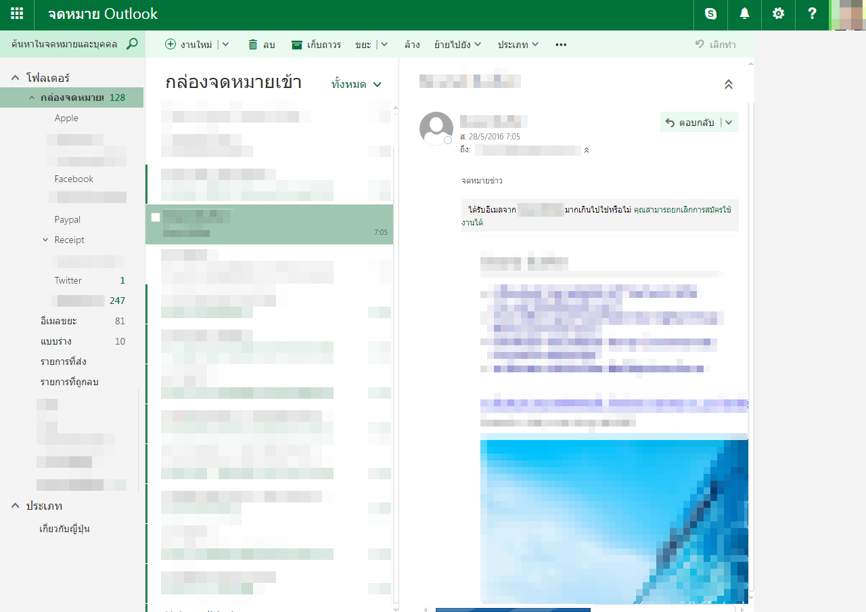Collapse the Receipt folder chevron
The height and width of the screenshot is (612, 866).
click(45, 240)
